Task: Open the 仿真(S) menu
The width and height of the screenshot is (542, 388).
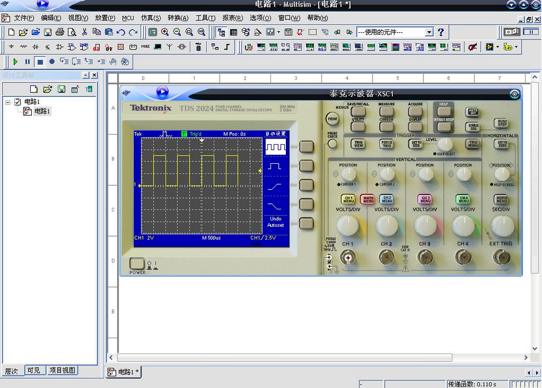Action: (151, 18)
